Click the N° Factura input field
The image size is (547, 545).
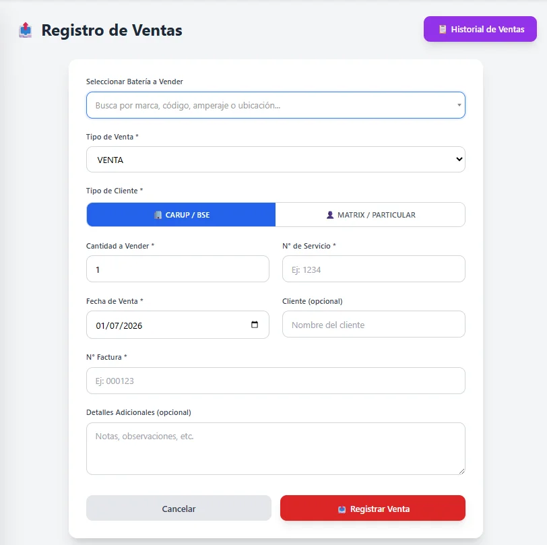[276, 381]
